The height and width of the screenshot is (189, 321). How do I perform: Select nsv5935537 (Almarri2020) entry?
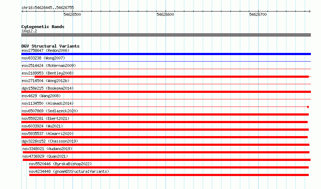click(48, 134)
